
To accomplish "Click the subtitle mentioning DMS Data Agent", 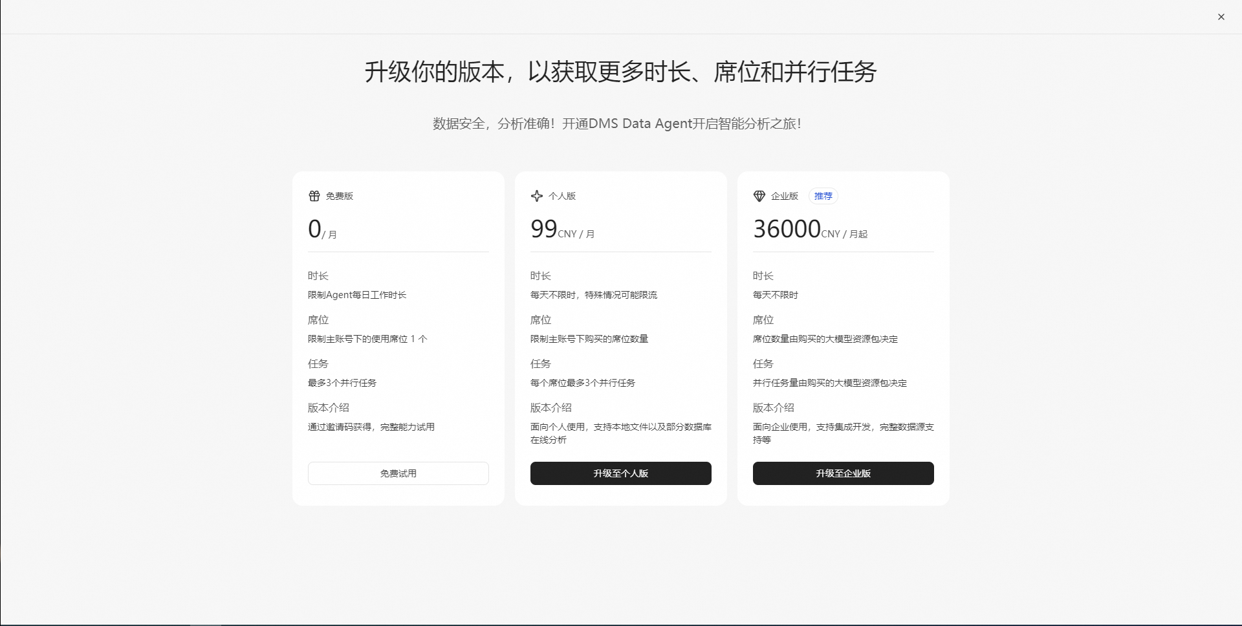I will pyautogui.click(x=617, y=124).
